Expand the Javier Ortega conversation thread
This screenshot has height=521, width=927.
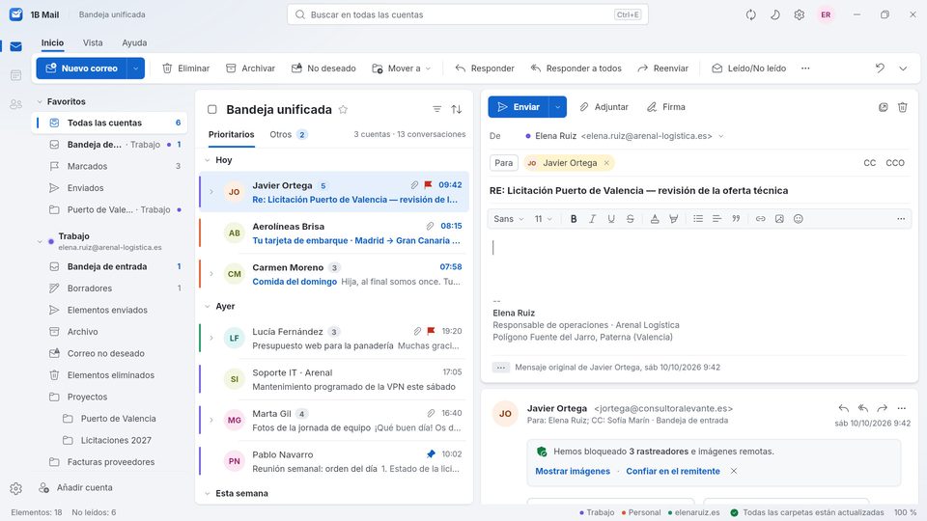[x=211, y=191]
